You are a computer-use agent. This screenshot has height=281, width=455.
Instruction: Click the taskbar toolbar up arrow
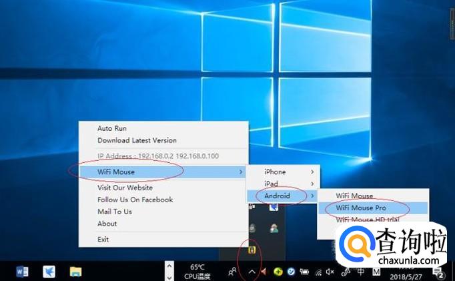[169, 266]
